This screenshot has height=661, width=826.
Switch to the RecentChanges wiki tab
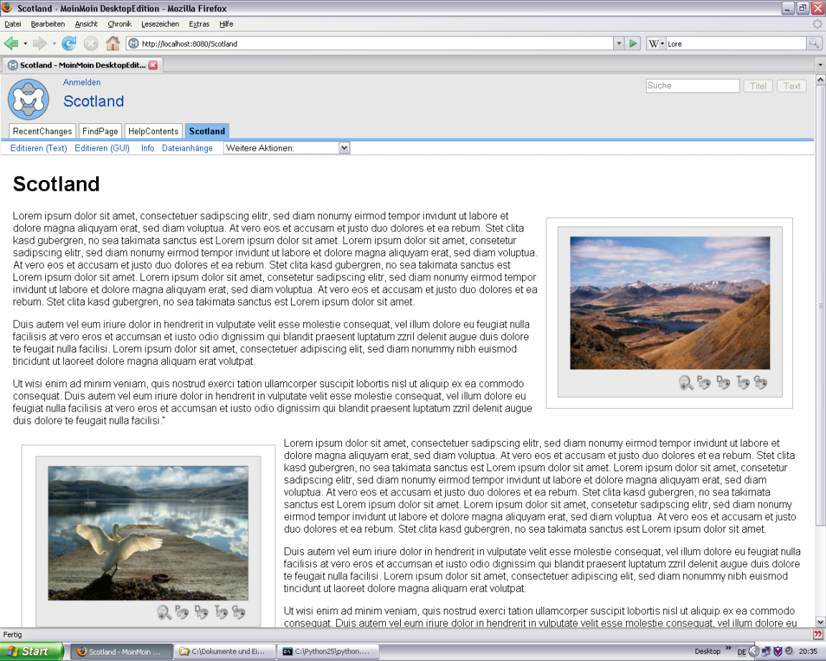click(42, 131)
